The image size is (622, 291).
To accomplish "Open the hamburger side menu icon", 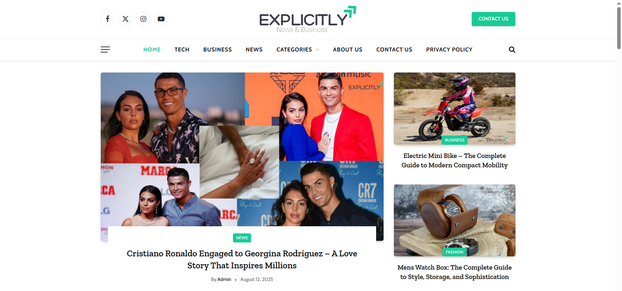I will click(105, 50).
